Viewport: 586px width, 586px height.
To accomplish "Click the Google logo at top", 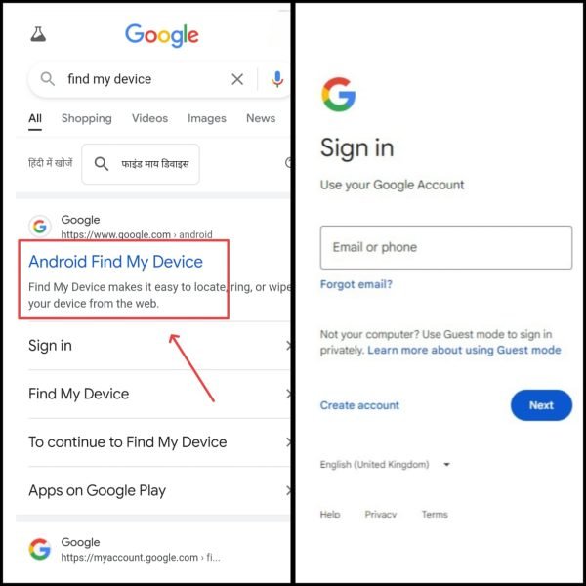I will (x=162, y=35).
